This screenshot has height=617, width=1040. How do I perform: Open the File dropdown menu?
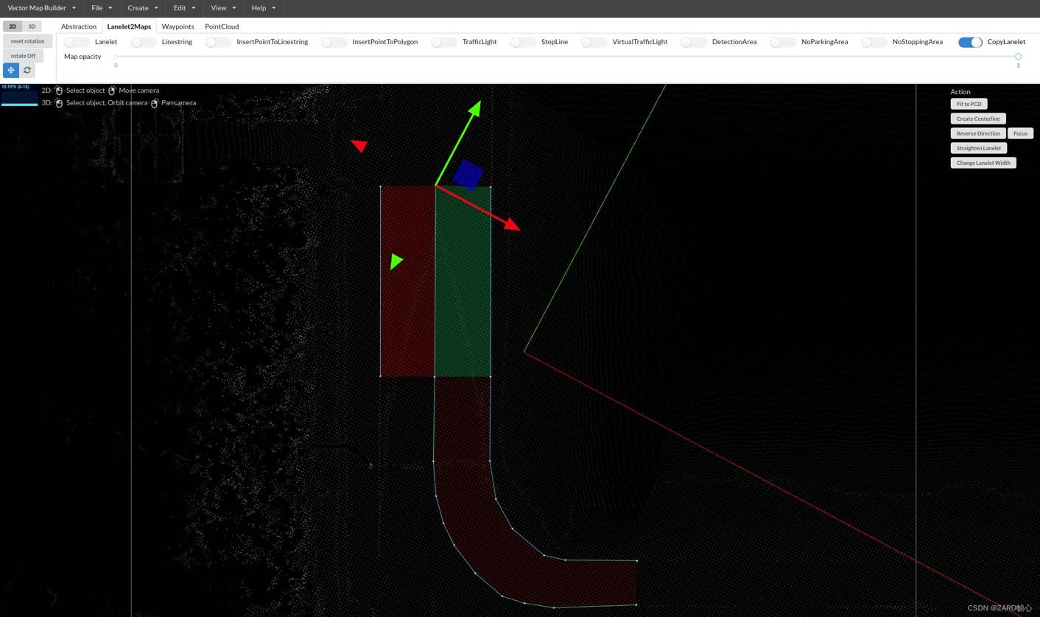click(102, 8)
